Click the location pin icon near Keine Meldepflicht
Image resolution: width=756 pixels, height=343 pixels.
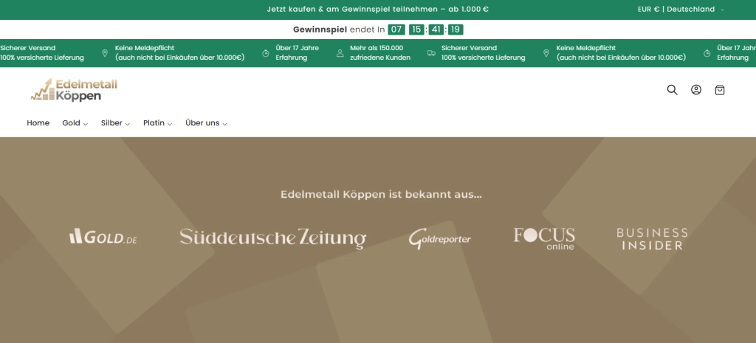105,53
